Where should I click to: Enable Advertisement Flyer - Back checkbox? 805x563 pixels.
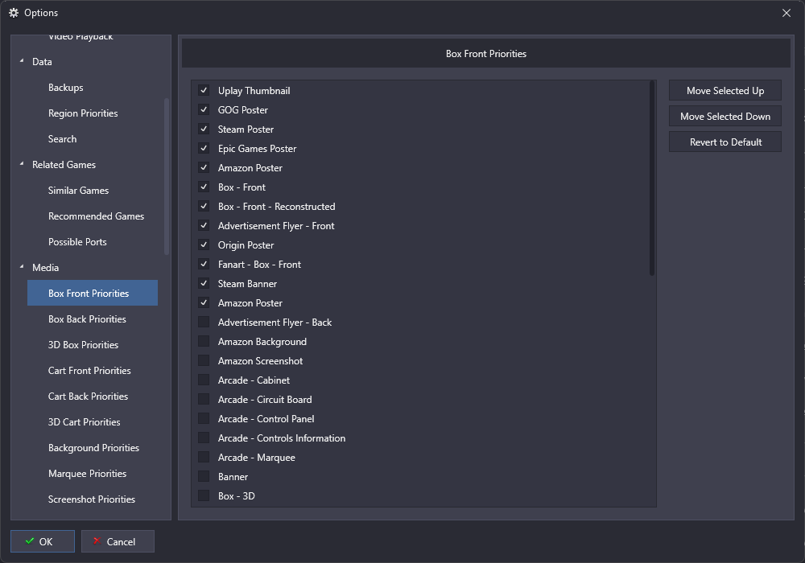[204, 322]
